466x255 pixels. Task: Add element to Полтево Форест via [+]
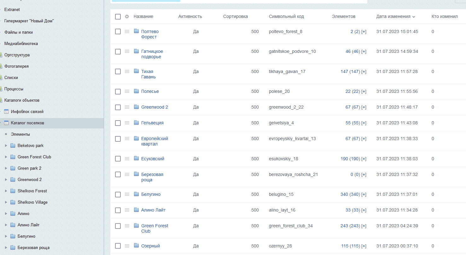[364, 31]
